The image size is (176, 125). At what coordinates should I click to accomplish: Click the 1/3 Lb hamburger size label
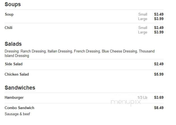[x=142, y=97]
